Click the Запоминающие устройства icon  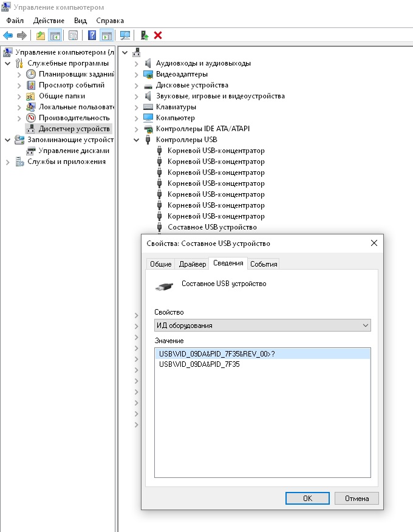19,140
